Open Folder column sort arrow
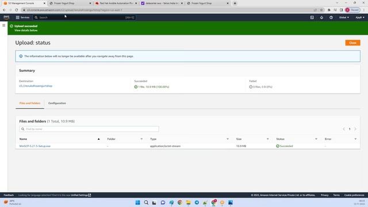 tap(141, 139)
